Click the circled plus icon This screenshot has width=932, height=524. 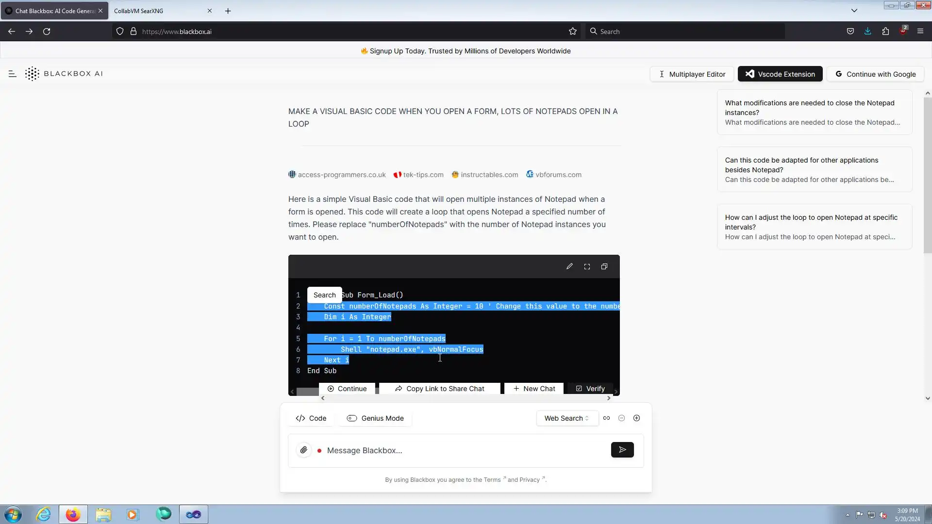(636, 418)
